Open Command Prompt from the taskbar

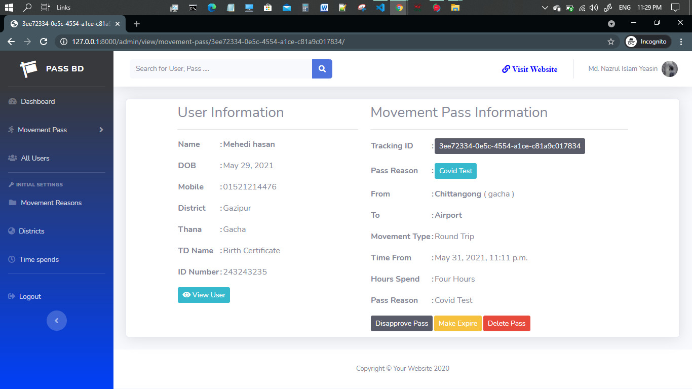193,8
